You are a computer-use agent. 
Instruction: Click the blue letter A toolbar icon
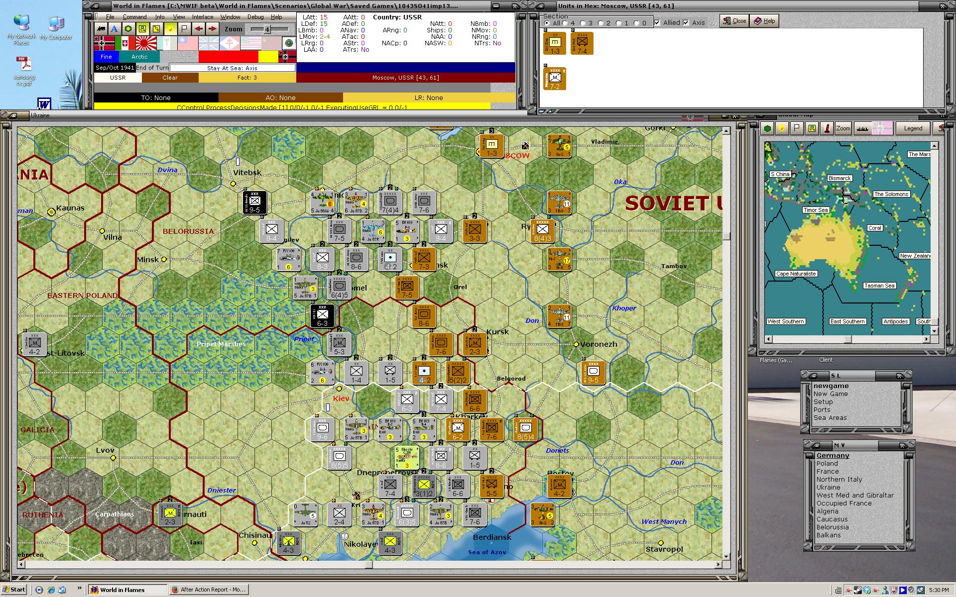tap(115, 29)
